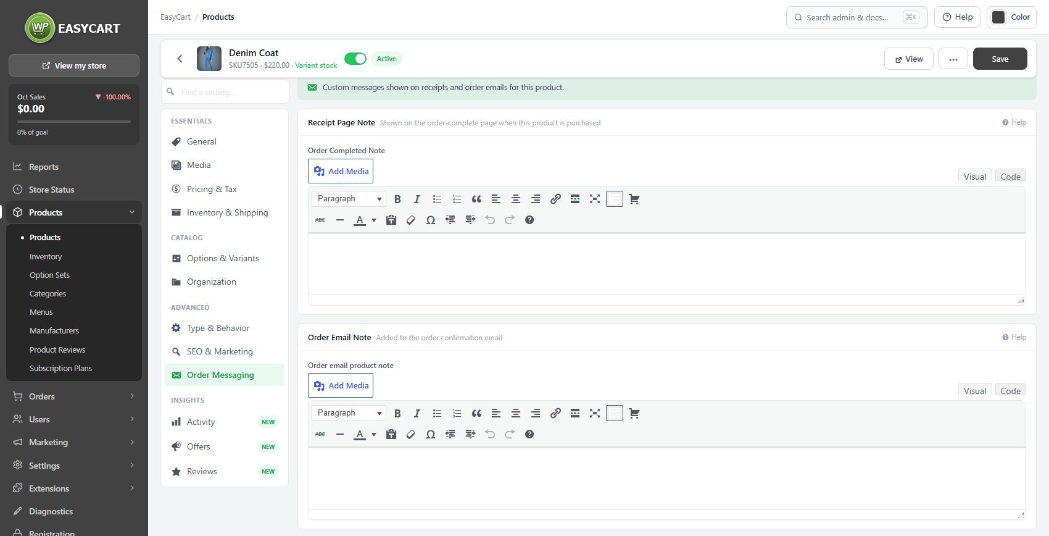Apply strikethrough in Order email product note editor
1049x536 pixels.
[320, 434]
